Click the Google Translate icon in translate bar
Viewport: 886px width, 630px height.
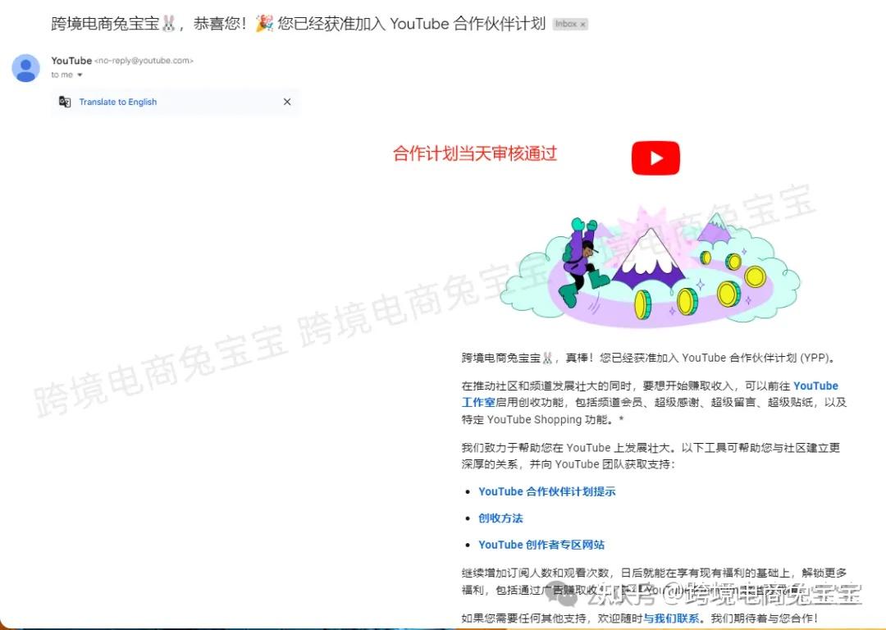pyautogui.click(x=66, y=102)
